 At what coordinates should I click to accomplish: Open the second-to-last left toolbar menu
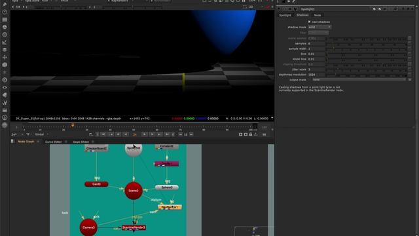5,117
